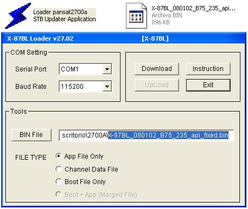Viewport: 248px width, 209px height.
Task: Click the 'STB Updater Application' description text
Action: click(65, 19)
